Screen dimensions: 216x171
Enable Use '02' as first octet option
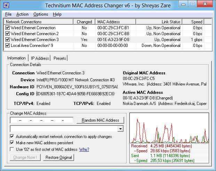tap(12, 149)
